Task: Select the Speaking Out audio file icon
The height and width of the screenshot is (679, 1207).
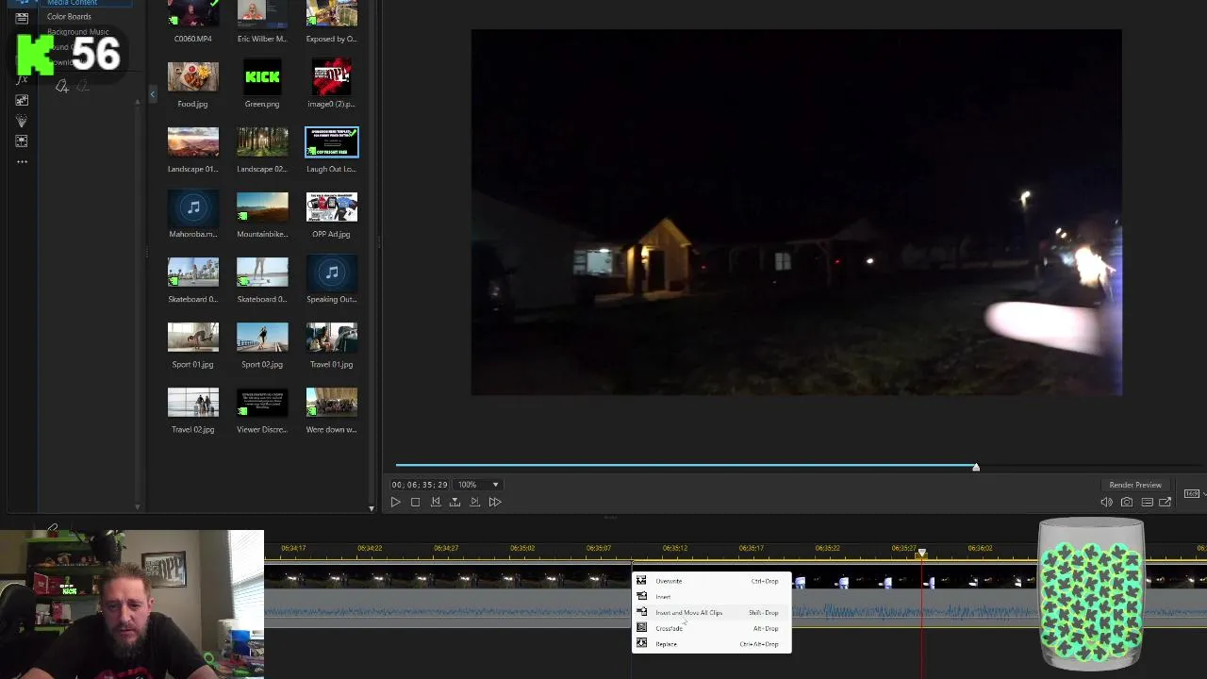Action: coord(331,273)
